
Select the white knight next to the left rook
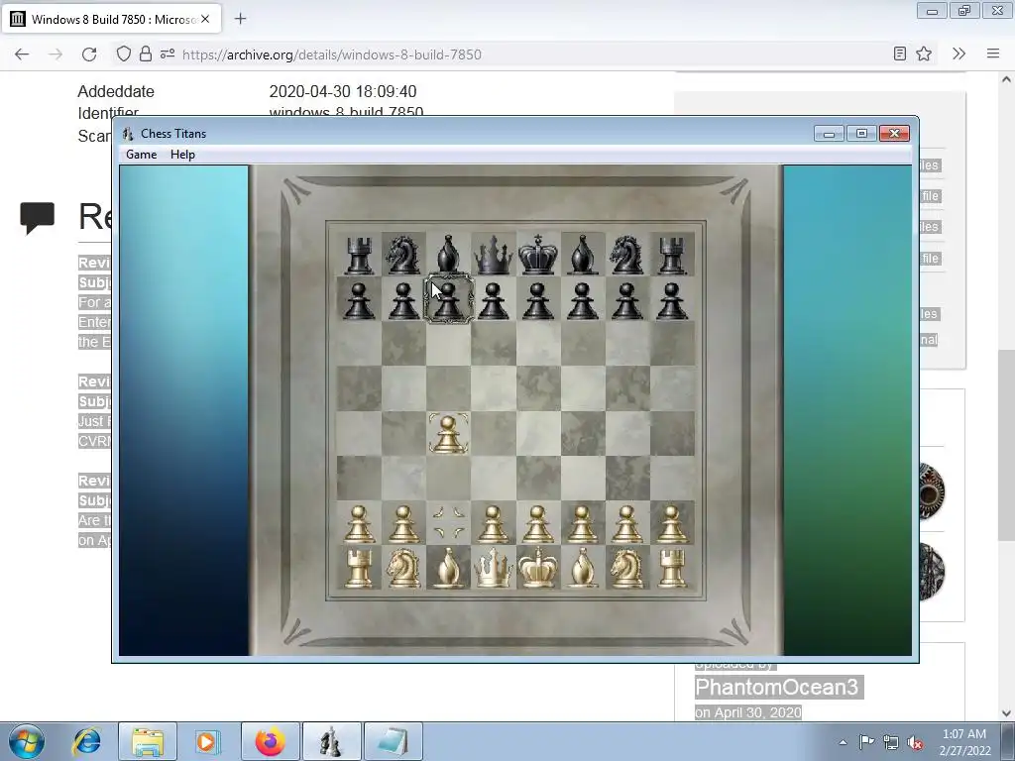(403, 568)
